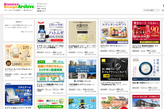Open the Dr.Ci:Labo ハトムギ美容液 banner thumbnail
The width and height of the screenshot is (164, 109).
pos(50,32)
